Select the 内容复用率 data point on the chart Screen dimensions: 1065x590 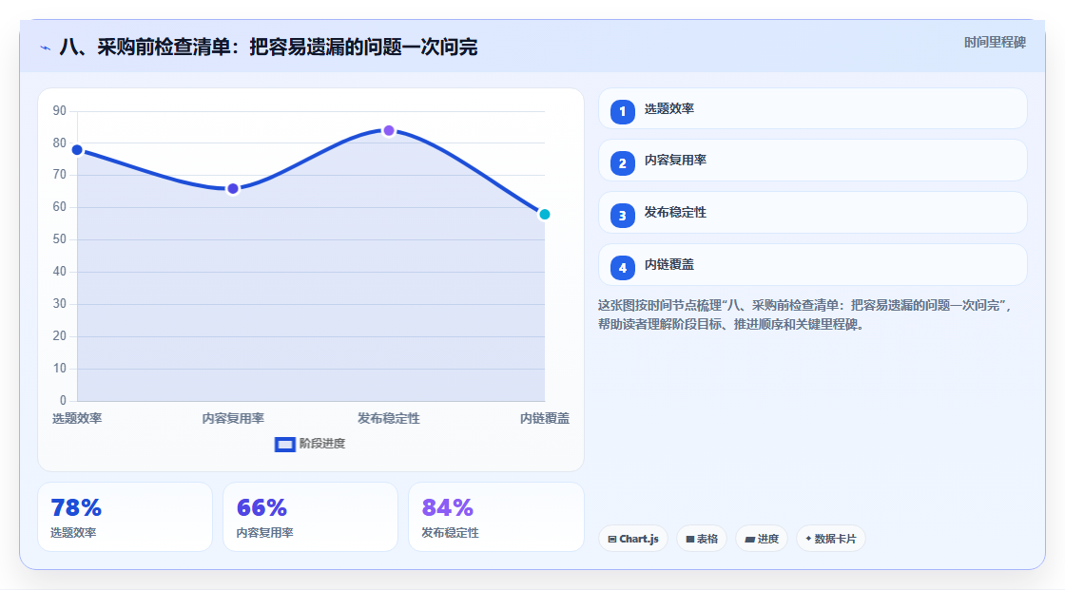[233, 189]
